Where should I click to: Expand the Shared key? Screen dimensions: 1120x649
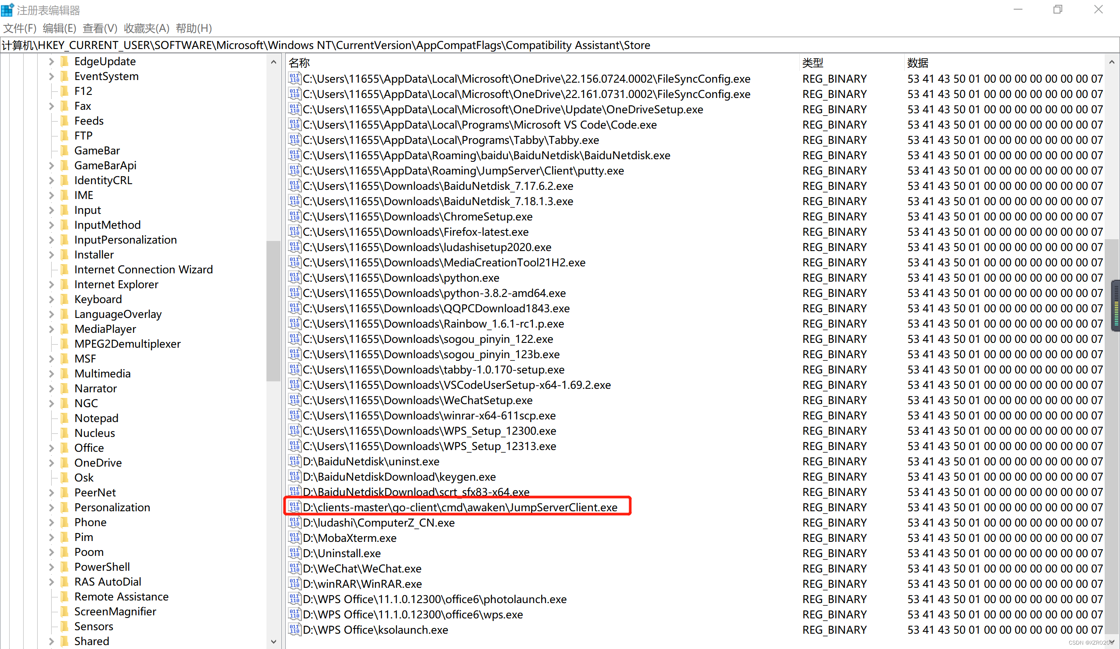(x=51, y=641)
